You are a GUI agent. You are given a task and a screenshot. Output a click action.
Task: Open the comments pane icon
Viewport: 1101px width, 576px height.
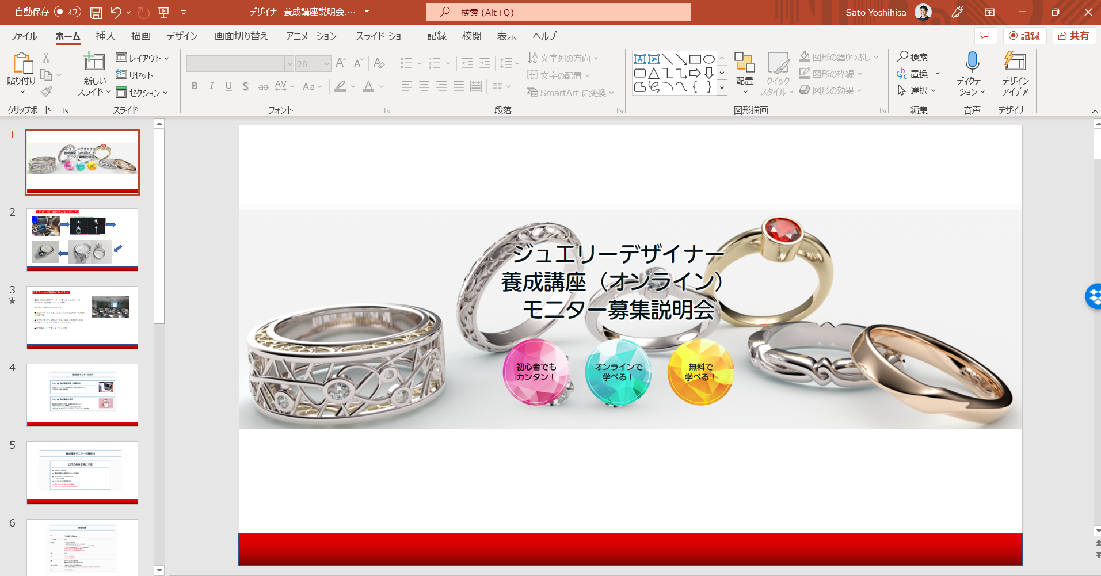[x=985, y=36]
